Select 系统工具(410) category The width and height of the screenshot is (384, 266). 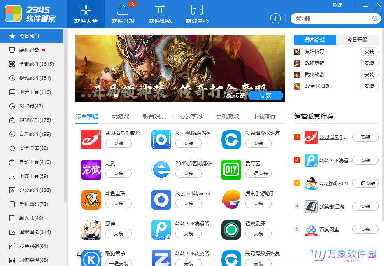32,162
